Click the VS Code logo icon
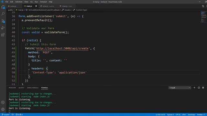Viewport: 207px width, 116px height. click(x=2, y=2)
